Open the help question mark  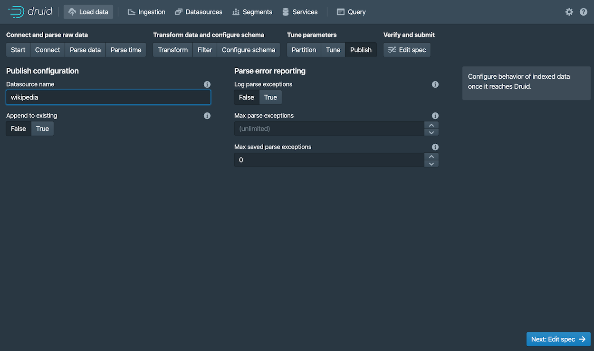pyautogui.click(x=583, y=11)
